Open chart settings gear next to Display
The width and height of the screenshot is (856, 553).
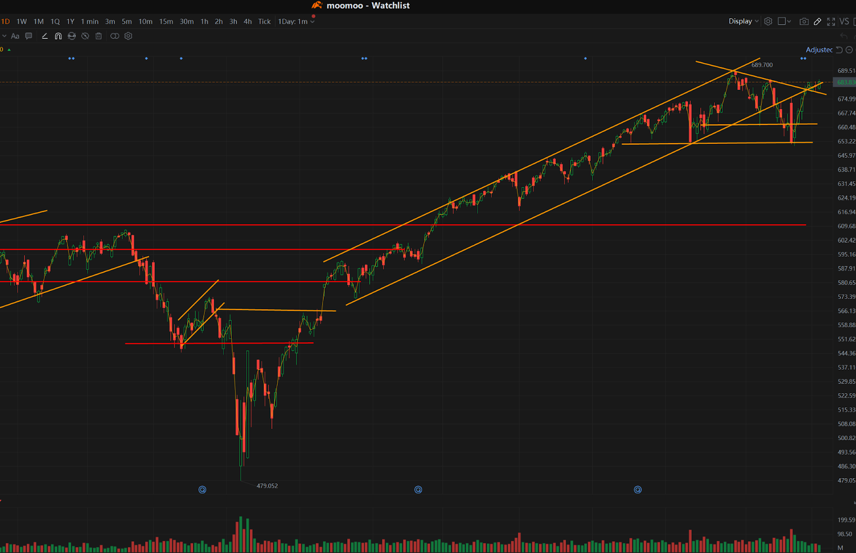768,21
